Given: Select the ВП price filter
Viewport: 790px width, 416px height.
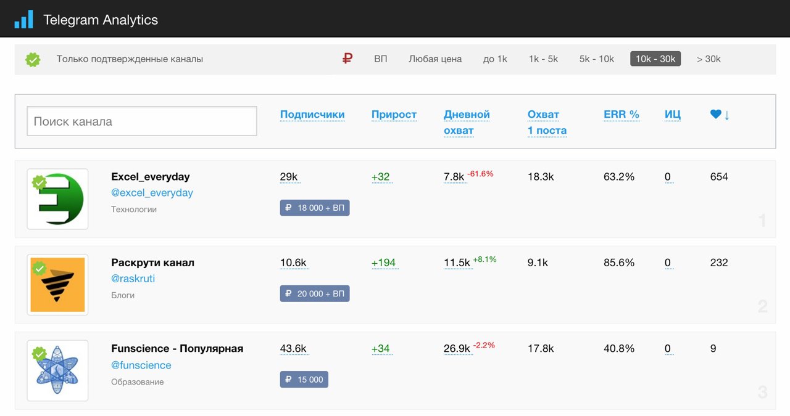Looking at the screenshot, I should tap(381, 59).
